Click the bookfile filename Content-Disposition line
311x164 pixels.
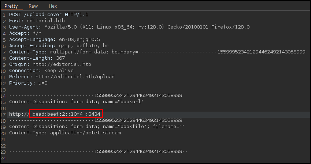point(97,127)
